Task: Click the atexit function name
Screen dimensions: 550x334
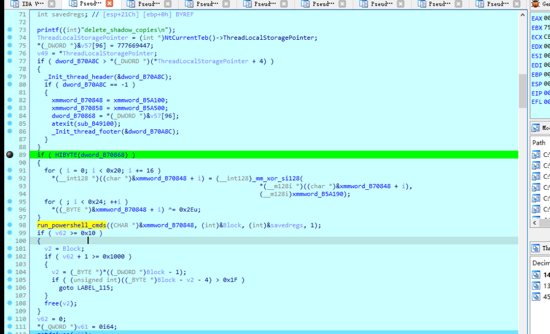Action: coord(63,124)
